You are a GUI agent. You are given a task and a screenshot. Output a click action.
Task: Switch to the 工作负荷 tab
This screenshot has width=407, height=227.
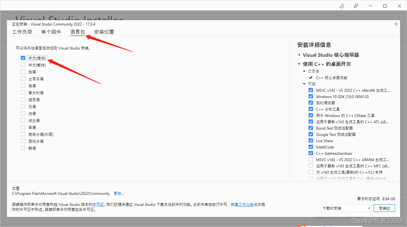point(22,32)
